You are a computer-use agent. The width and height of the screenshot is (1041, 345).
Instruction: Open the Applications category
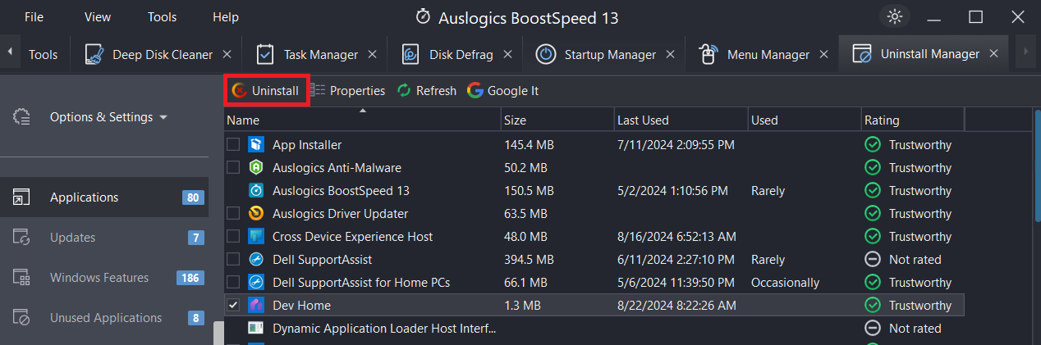pos(104,197)
